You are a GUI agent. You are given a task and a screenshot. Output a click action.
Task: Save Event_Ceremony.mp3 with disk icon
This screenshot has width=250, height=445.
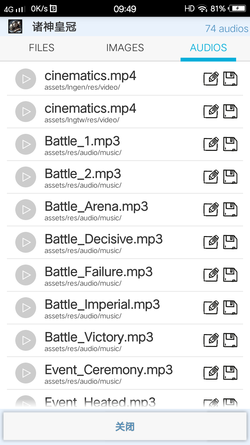[230, 373]
